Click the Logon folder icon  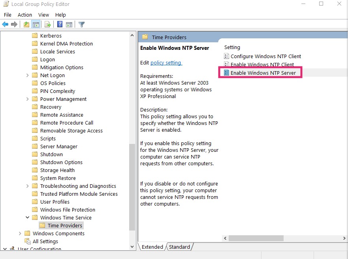[35, 59]
